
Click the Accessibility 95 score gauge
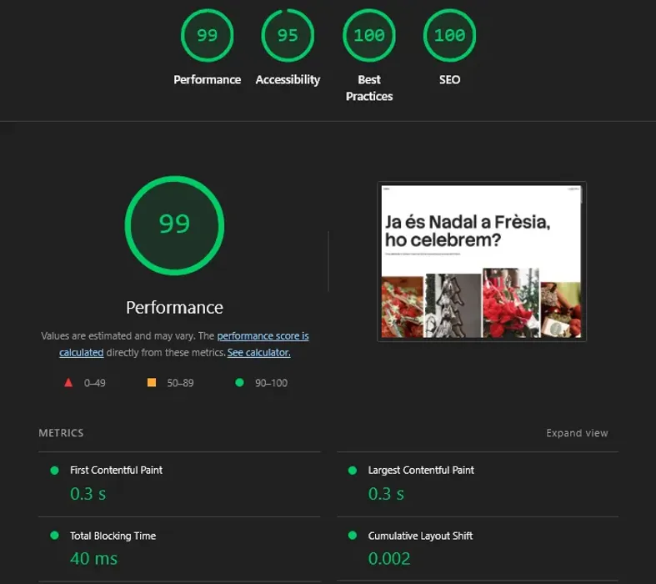click(x=288, y=36)
